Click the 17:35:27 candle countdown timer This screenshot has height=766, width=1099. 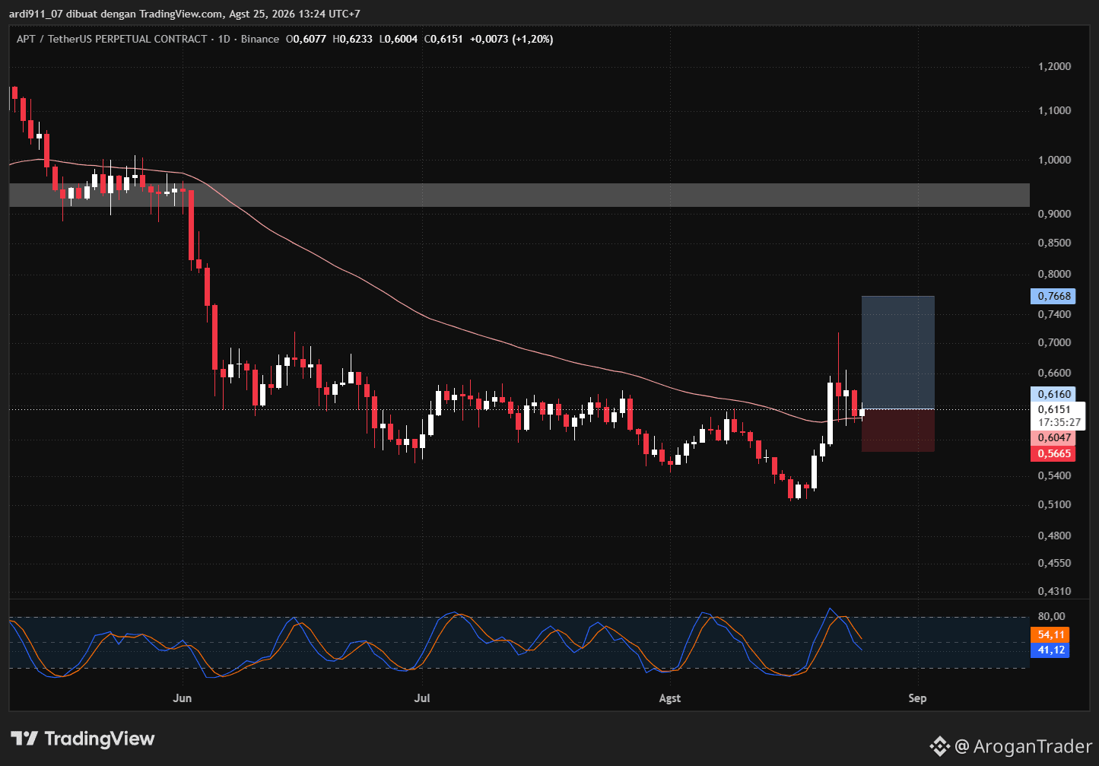[x=1059, y=422]
